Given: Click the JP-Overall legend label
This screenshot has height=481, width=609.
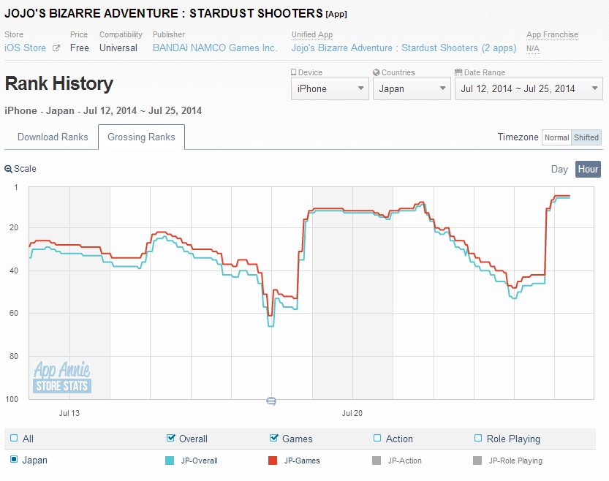Looking at the screenshot, I should (x=200, y=461).
